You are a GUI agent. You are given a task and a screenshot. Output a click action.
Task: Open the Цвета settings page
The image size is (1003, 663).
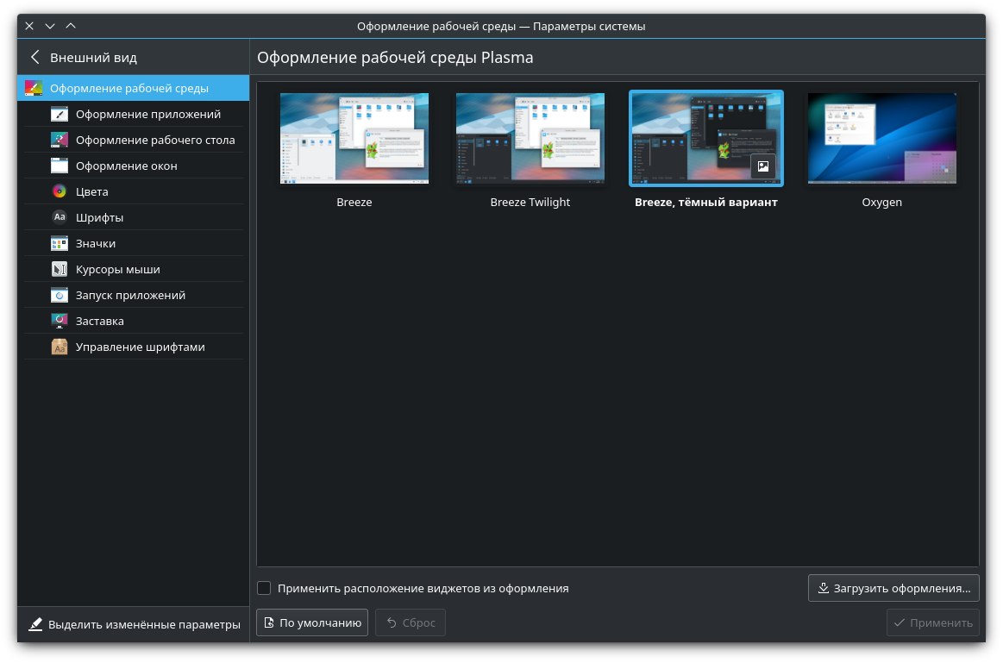[134, 191]
